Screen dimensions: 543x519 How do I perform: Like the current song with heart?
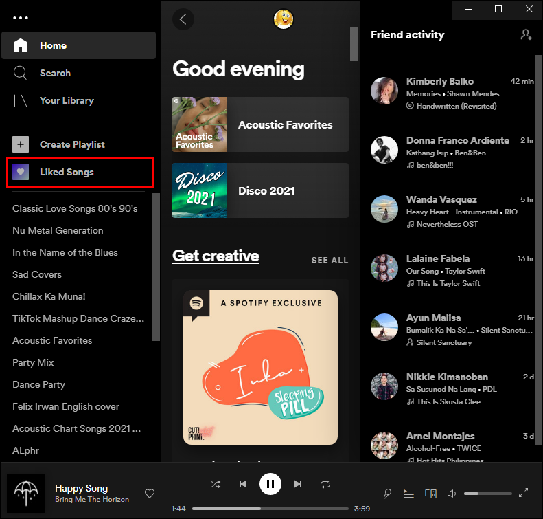[x=150, y=494]
